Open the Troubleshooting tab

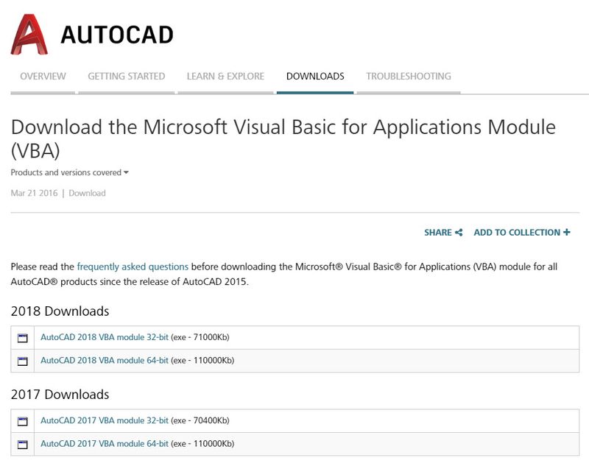(x=409, y=77)
